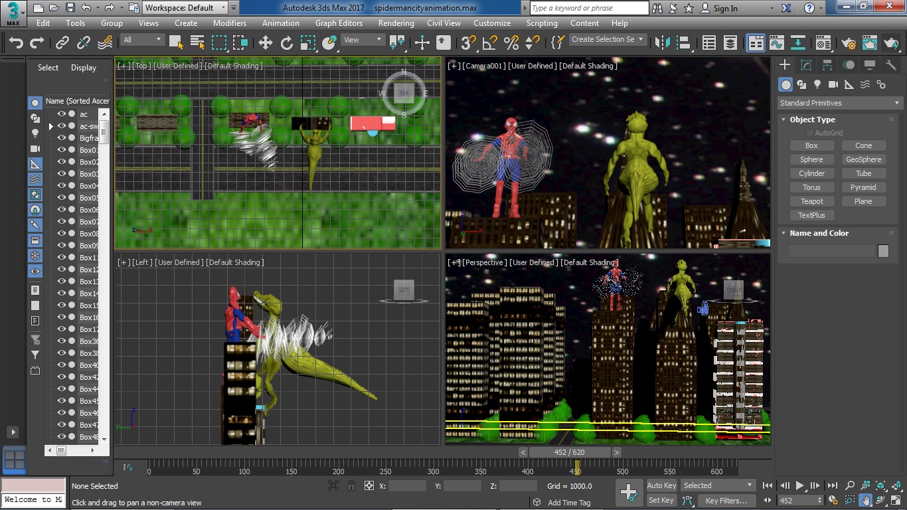Open the Modifiers menu
Image resolution: width=907 pixels, height=510 pixels.
(230, 23)
